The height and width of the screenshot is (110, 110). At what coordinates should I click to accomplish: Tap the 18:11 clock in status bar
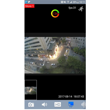tap(82, 2)
